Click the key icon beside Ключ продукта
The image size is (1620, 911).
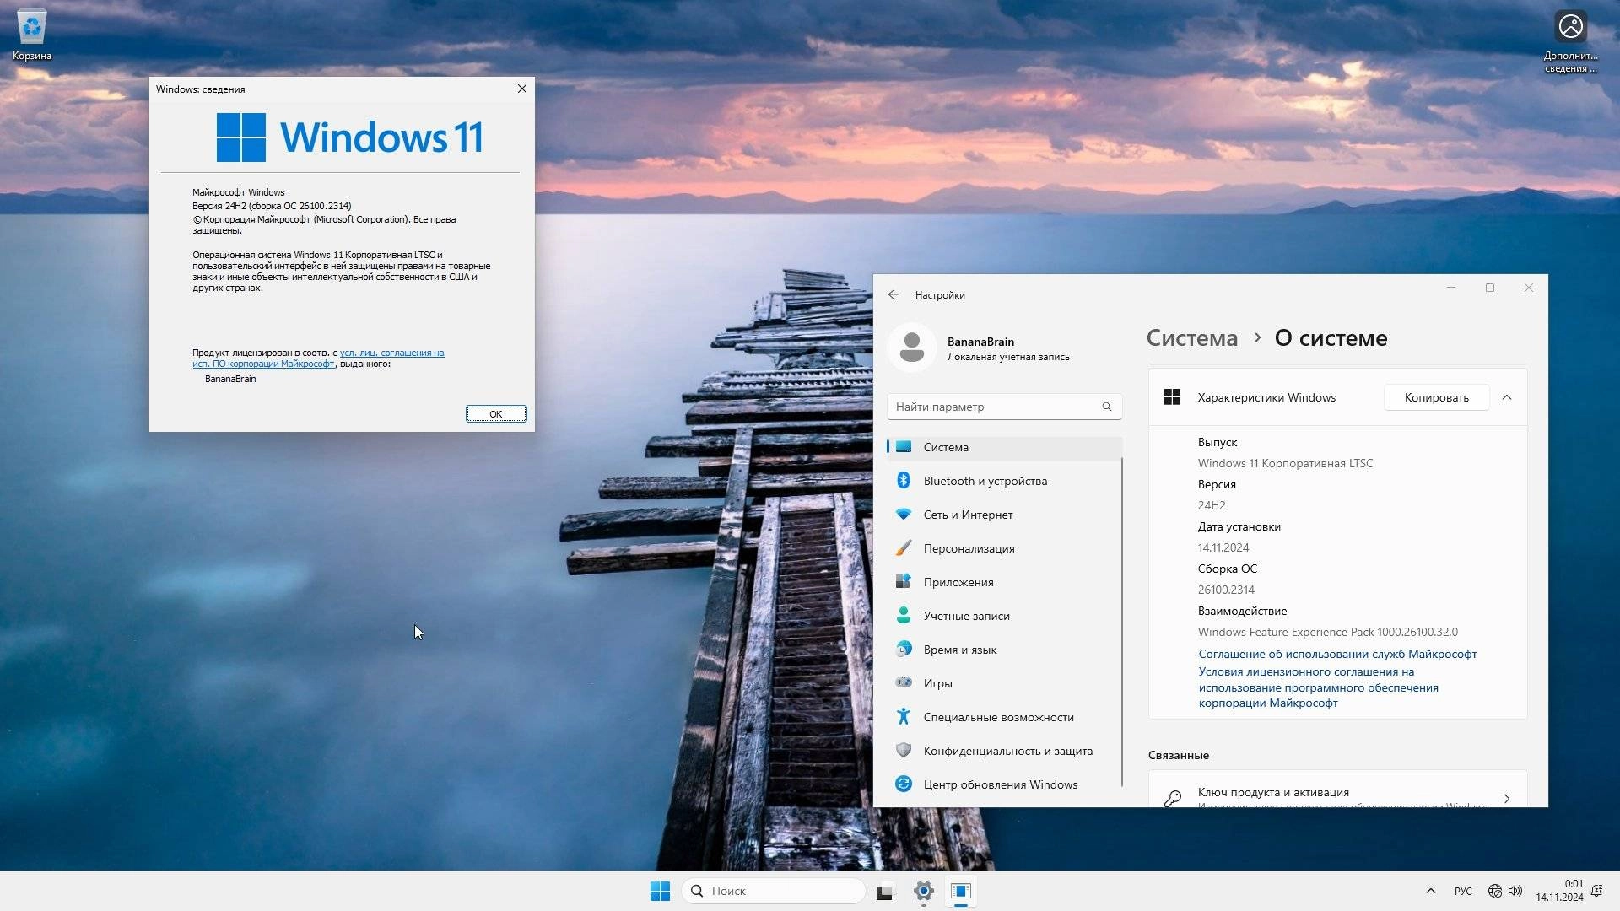[1172, 798]
